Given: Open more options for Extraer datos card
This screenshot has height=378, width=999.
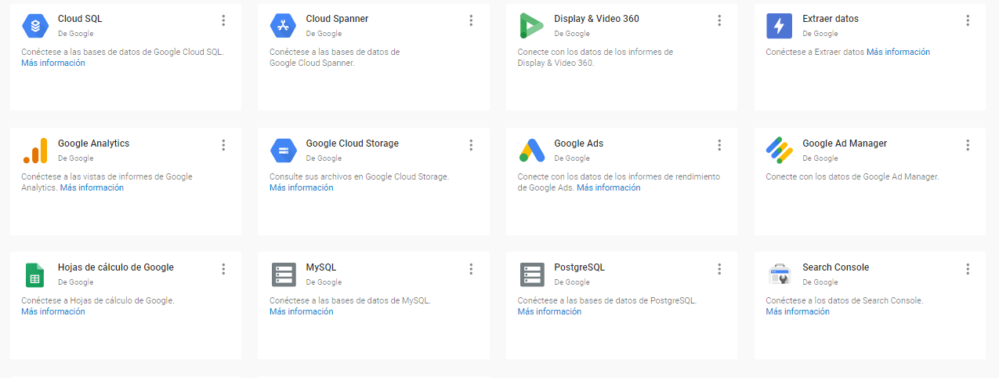Looking at the screenshot, I should (968, 20).
